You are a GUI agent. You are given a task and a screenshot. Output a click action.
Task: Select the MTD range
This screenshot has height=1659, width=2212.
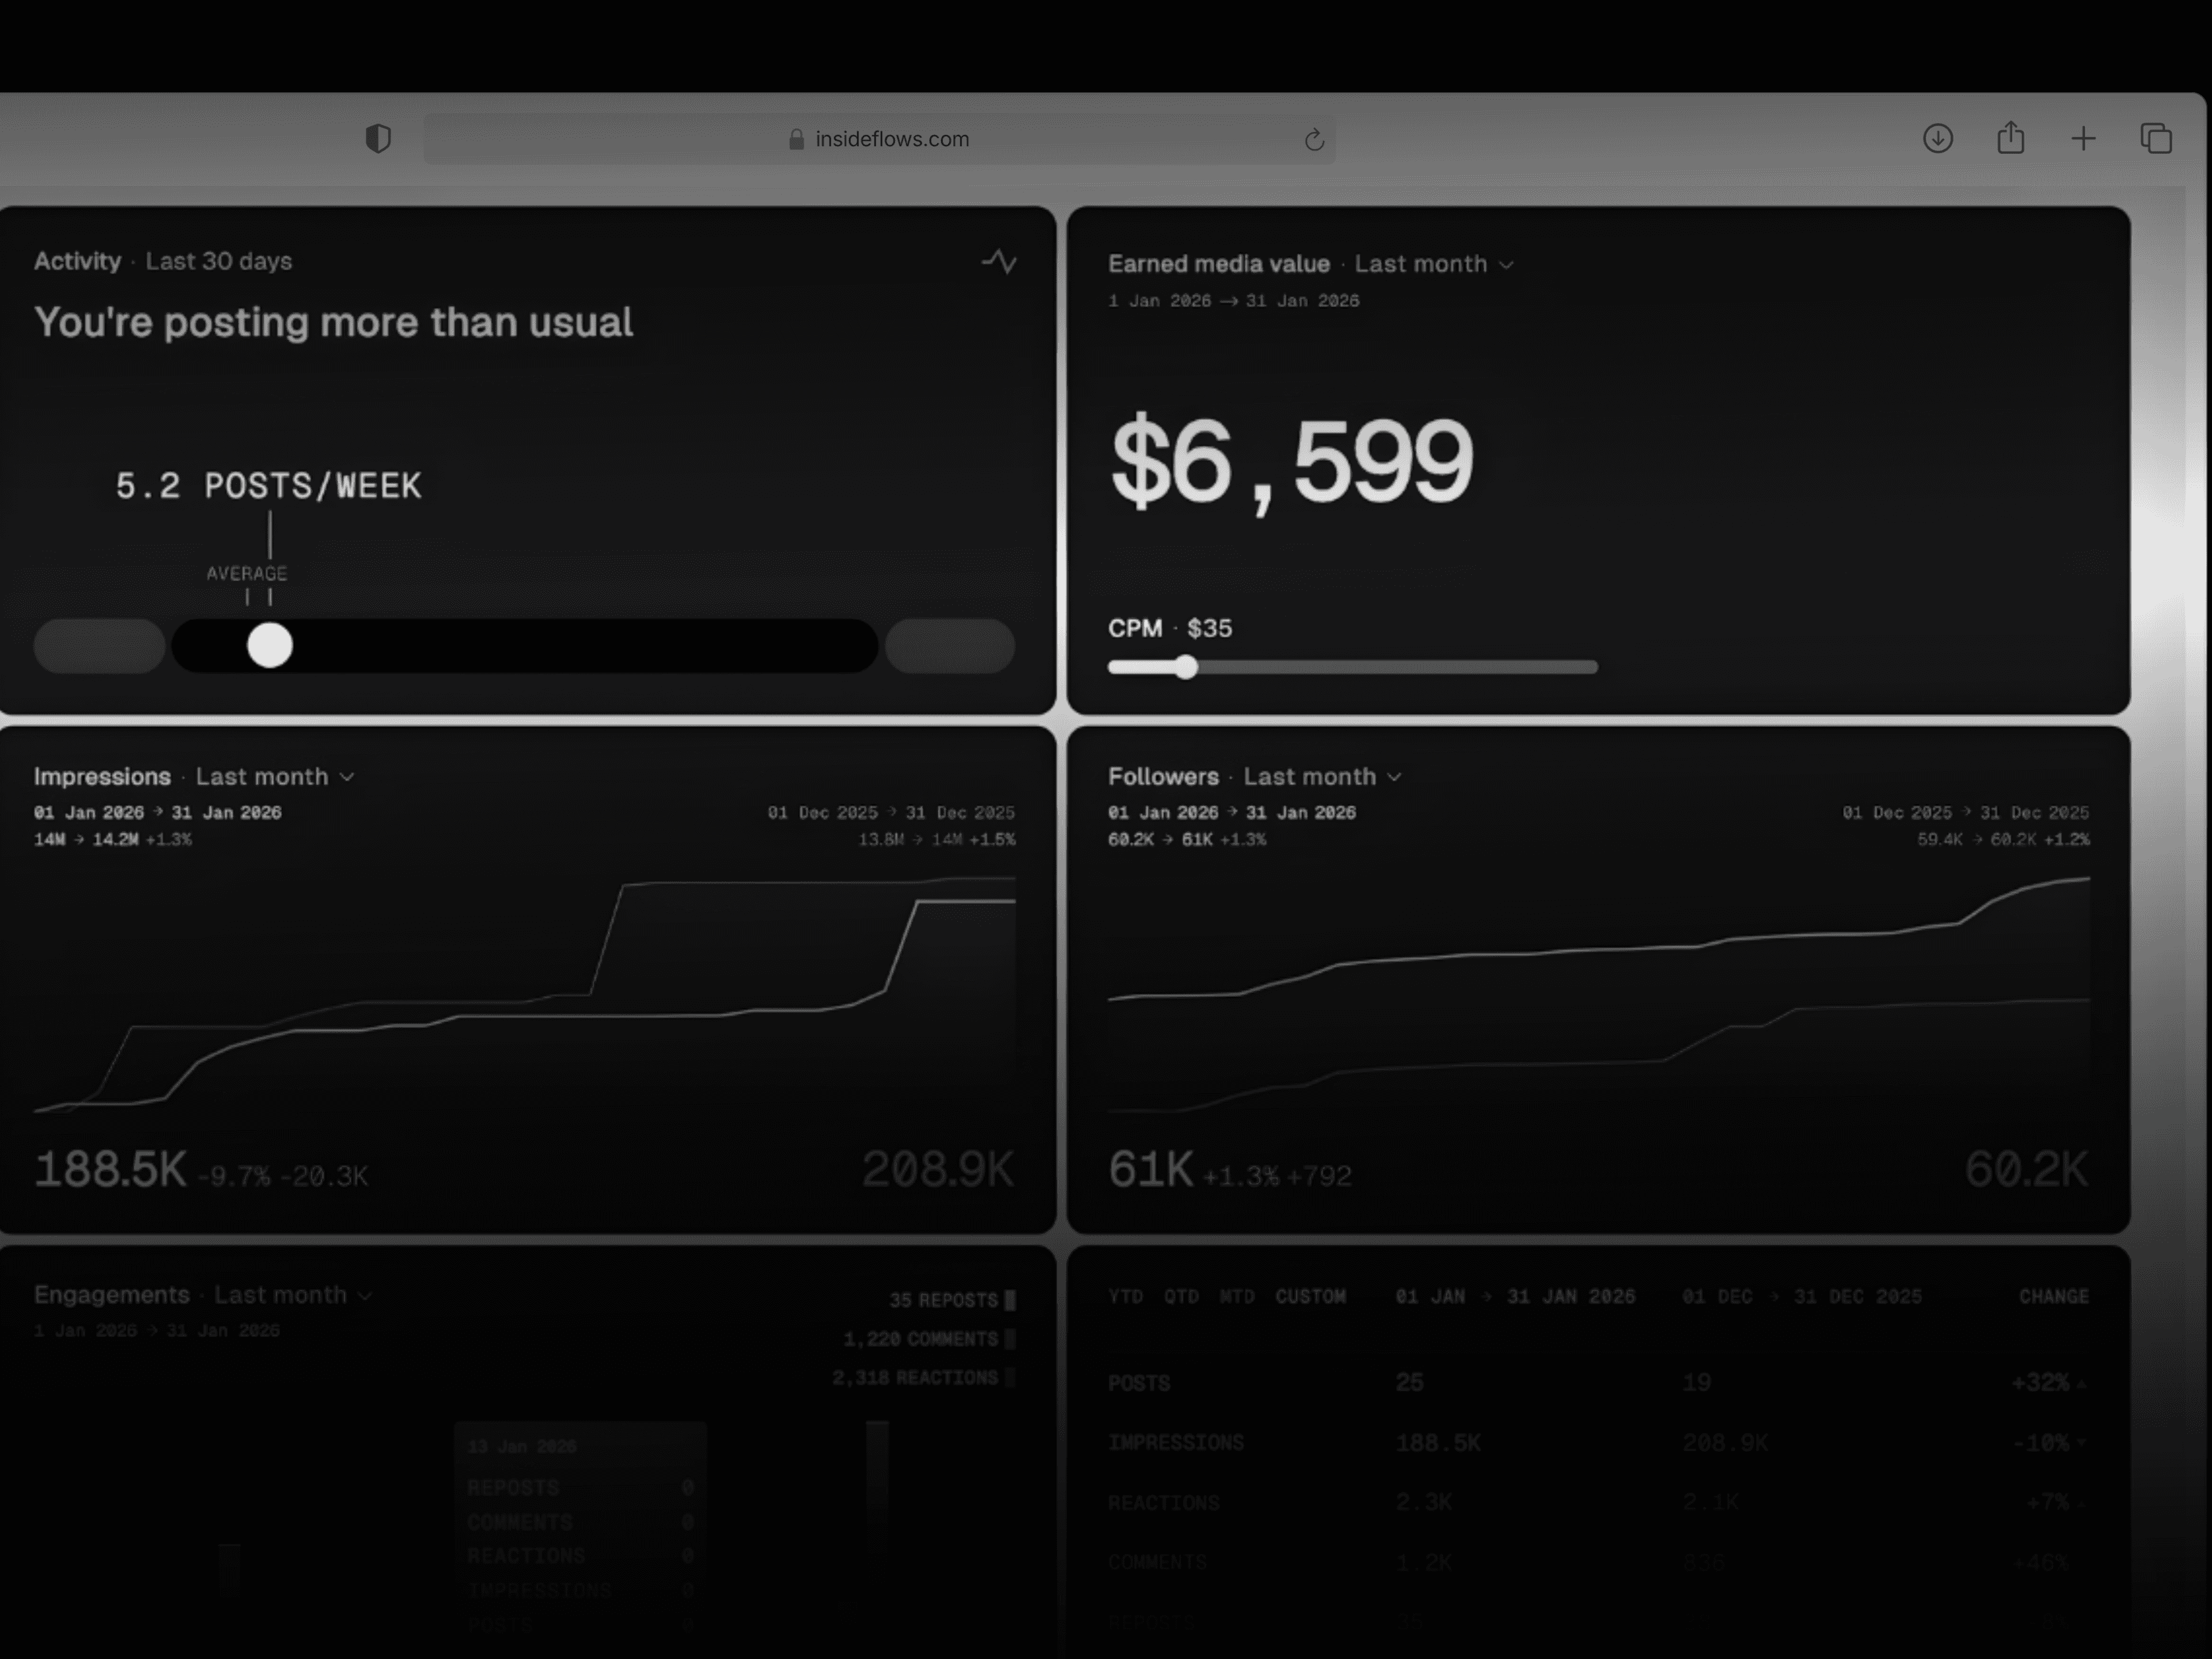click(1237, 1297)
